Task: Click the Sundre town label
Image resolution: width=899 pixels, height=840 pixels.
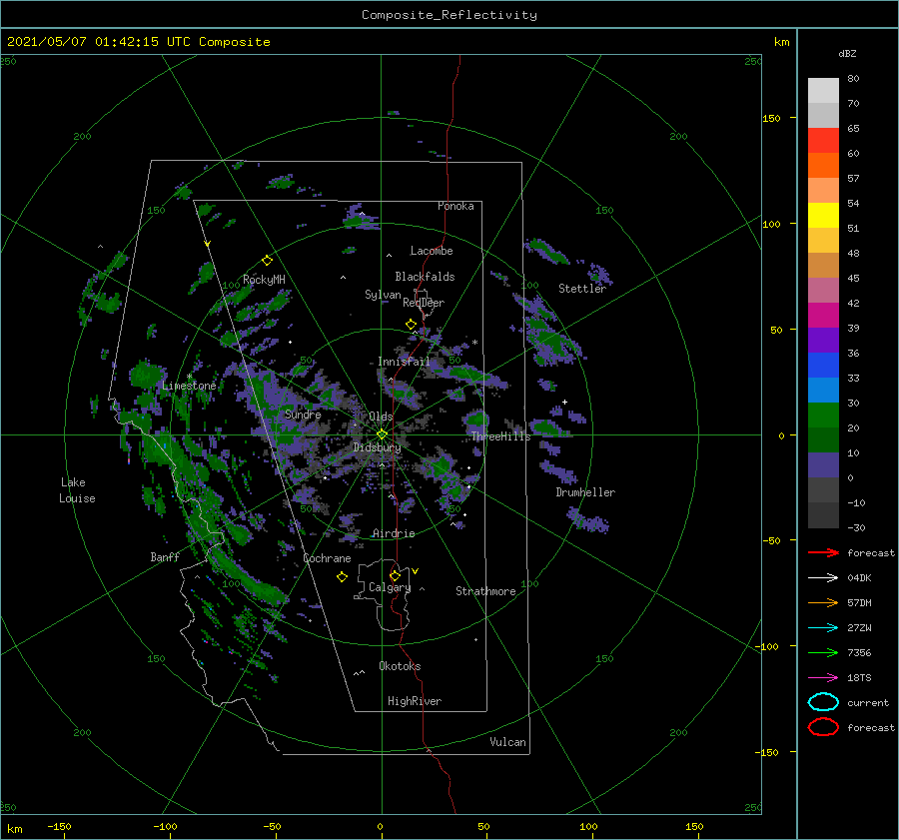Action: 303,414
